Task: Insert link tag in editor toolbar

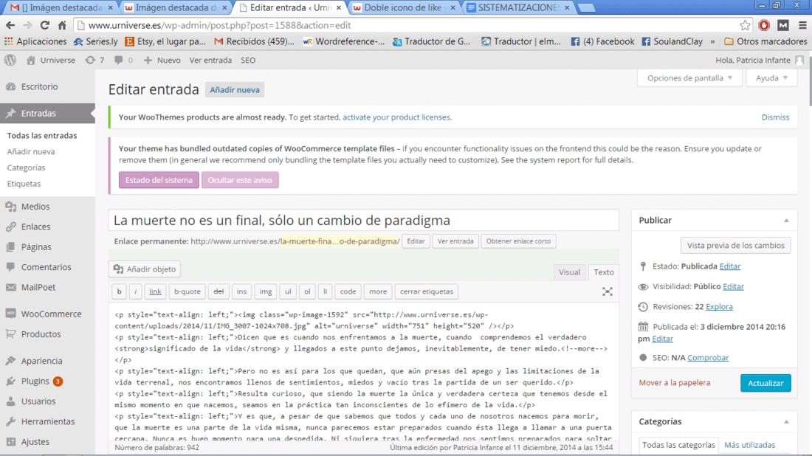Action: click(155, 291)
